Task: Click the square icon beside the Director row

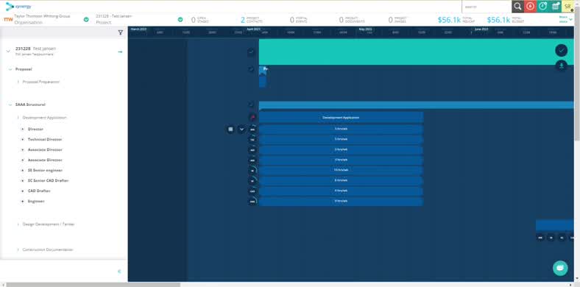Action: pos(230,130)
